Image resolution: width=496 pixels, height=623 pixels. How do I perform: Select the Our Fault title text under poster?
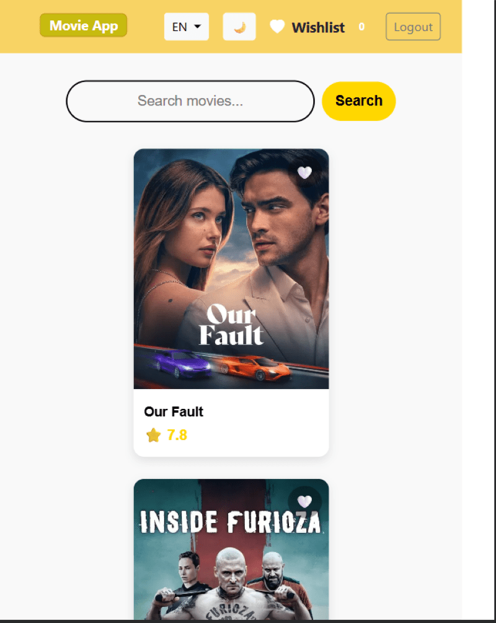[174, 411]
